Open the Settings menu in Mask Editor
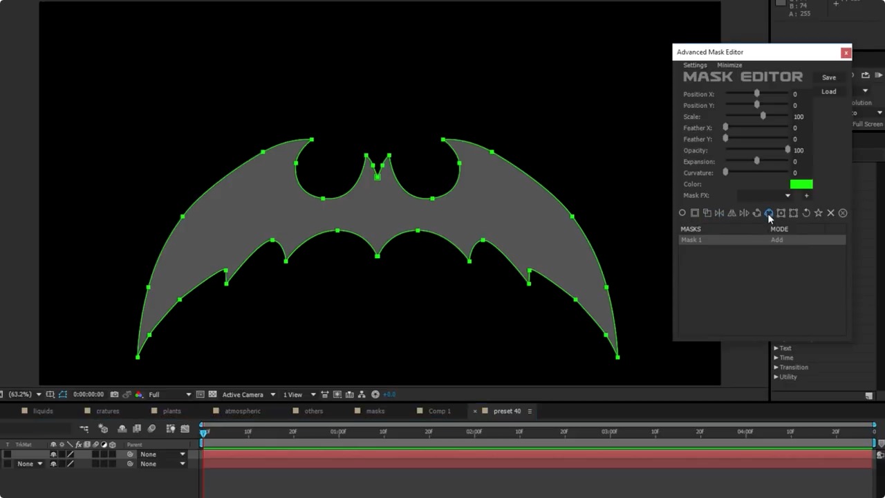This screenshot has width=885, height=498. [x=695, y=64]
